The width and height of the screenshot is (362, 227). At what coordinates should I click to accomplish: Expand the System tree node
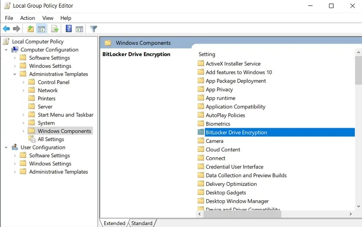tap(24, 123)
